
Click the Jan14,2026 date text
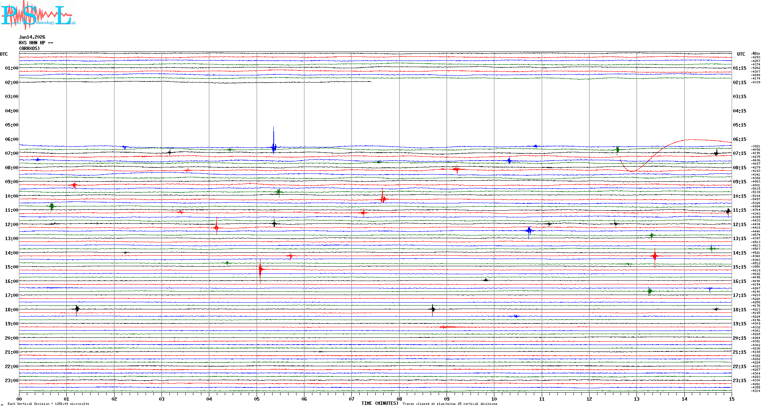[x=32, y=37]
